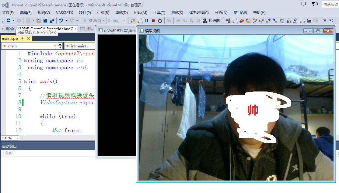
Task: Open the 调试(D) debug menu
Action: pyautogui.click(x=121, y=12)
